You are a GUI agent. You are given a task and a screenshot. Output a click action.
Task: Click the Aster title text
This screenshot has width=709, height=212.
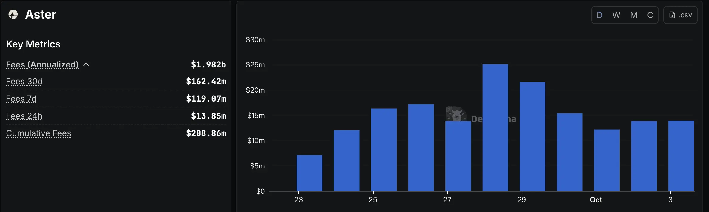41,14
